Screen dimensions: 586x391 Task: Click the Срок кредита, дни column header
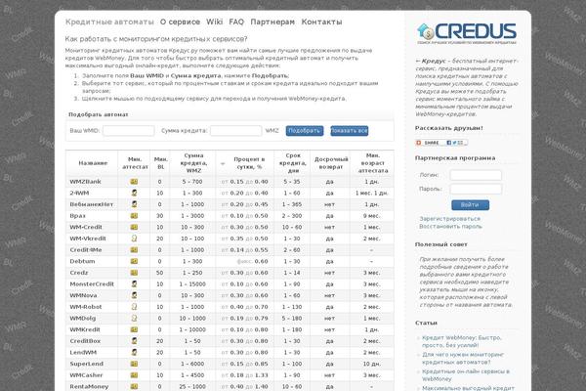(x=293, y=163)
